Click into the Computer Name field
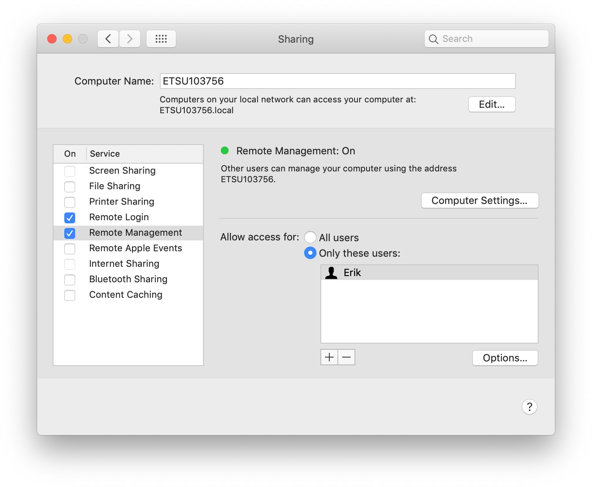 pyautogui.click(x=337, y=81)
